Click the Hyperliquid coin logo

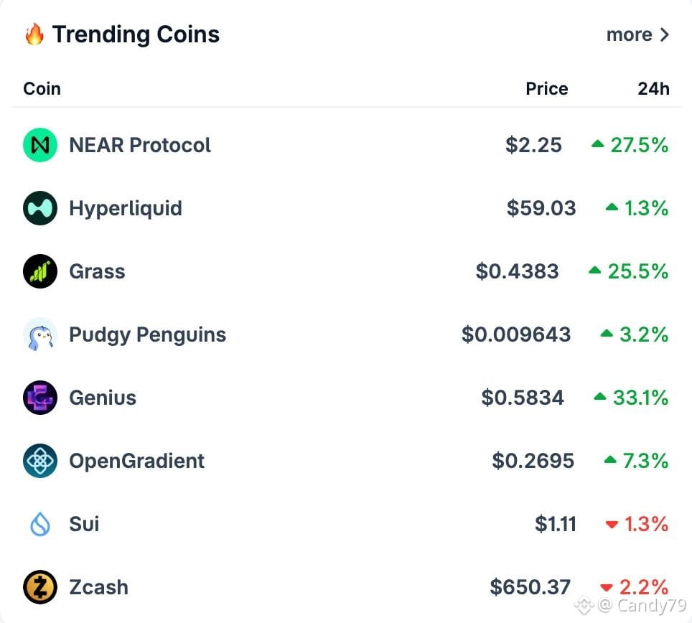40,208
